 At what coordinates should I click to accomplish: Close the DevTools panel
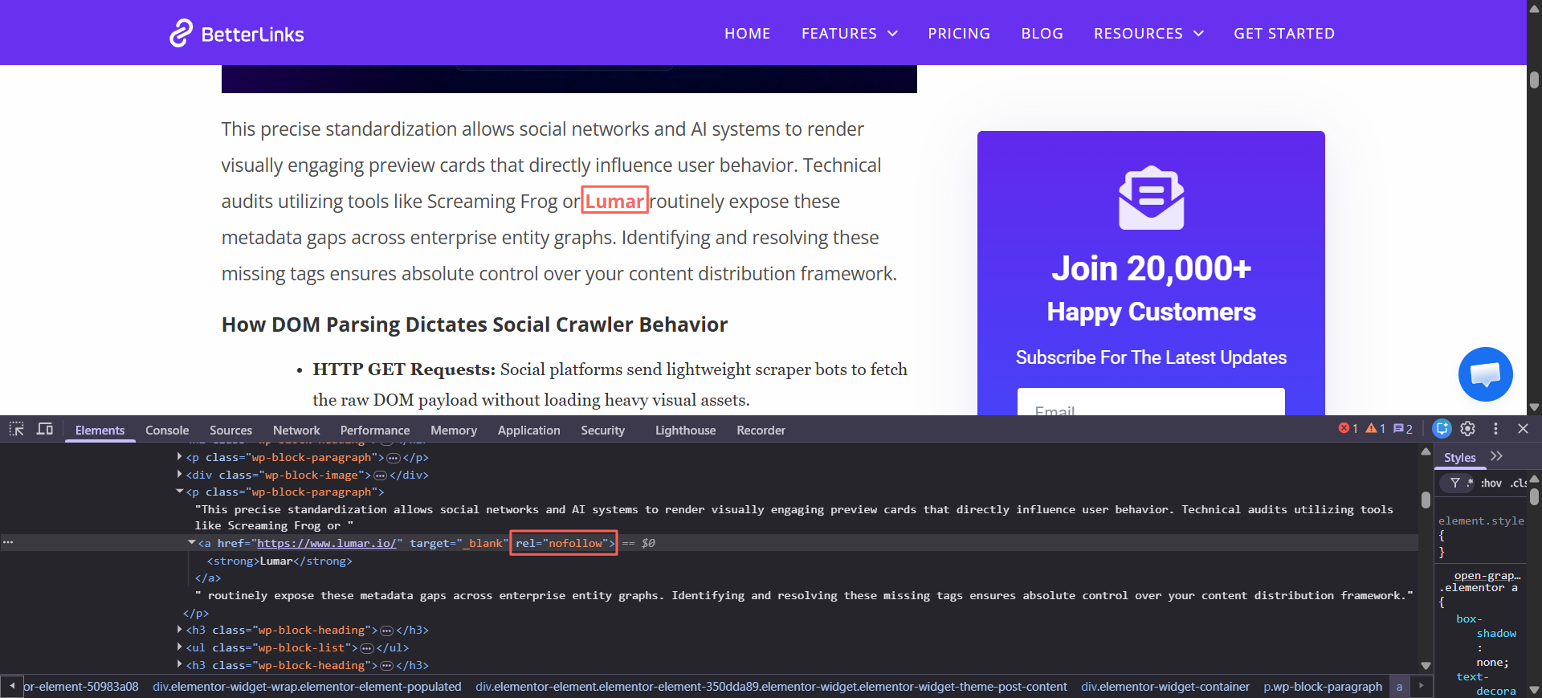click(1523, 429)
